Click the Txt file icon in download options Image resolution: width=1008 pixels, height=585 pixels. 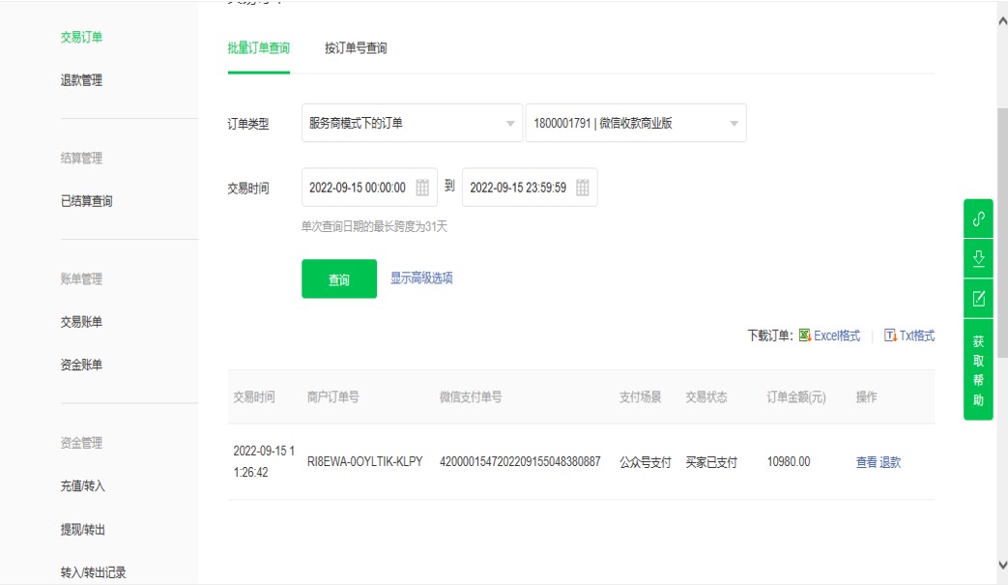tap(890, 336)
